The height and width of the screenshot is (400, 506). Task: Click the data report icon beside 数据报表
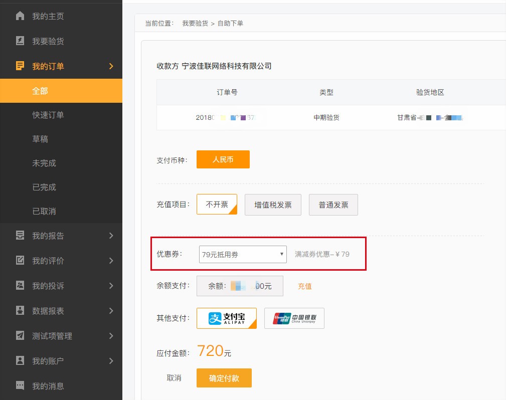(20, 311)
